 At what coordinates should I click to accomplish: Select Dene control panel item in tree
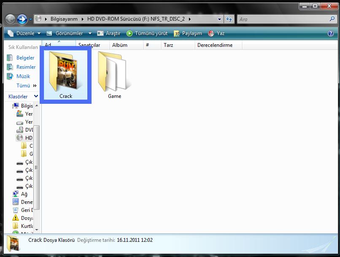23,202
